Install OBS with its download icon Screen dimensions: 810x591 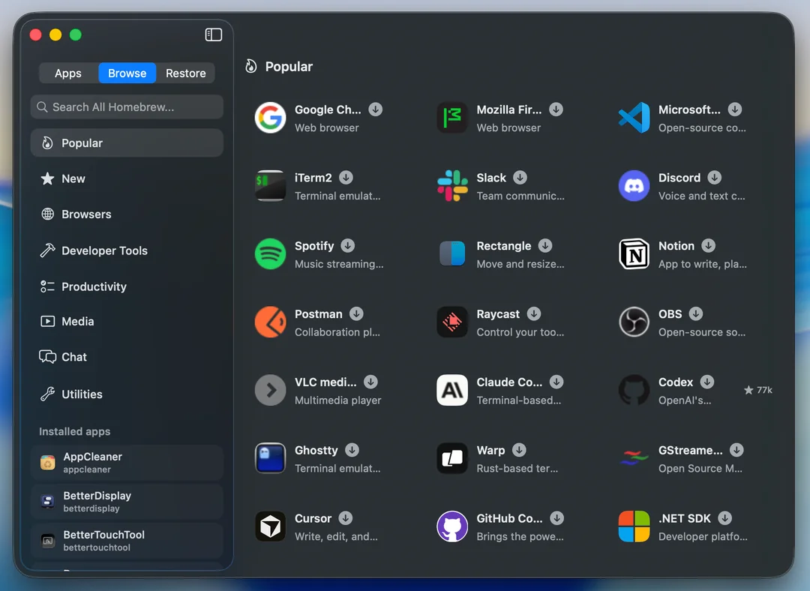point(696,314)
